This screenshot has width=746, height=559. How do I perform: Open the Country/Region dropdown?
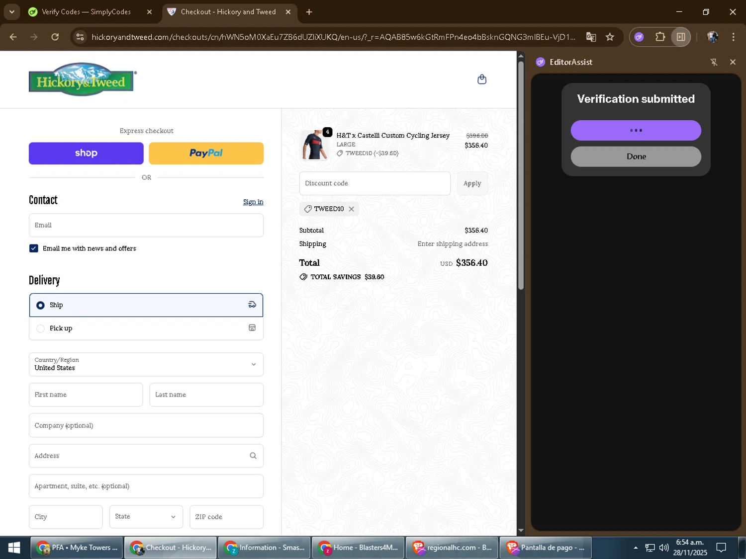point(146,364)
